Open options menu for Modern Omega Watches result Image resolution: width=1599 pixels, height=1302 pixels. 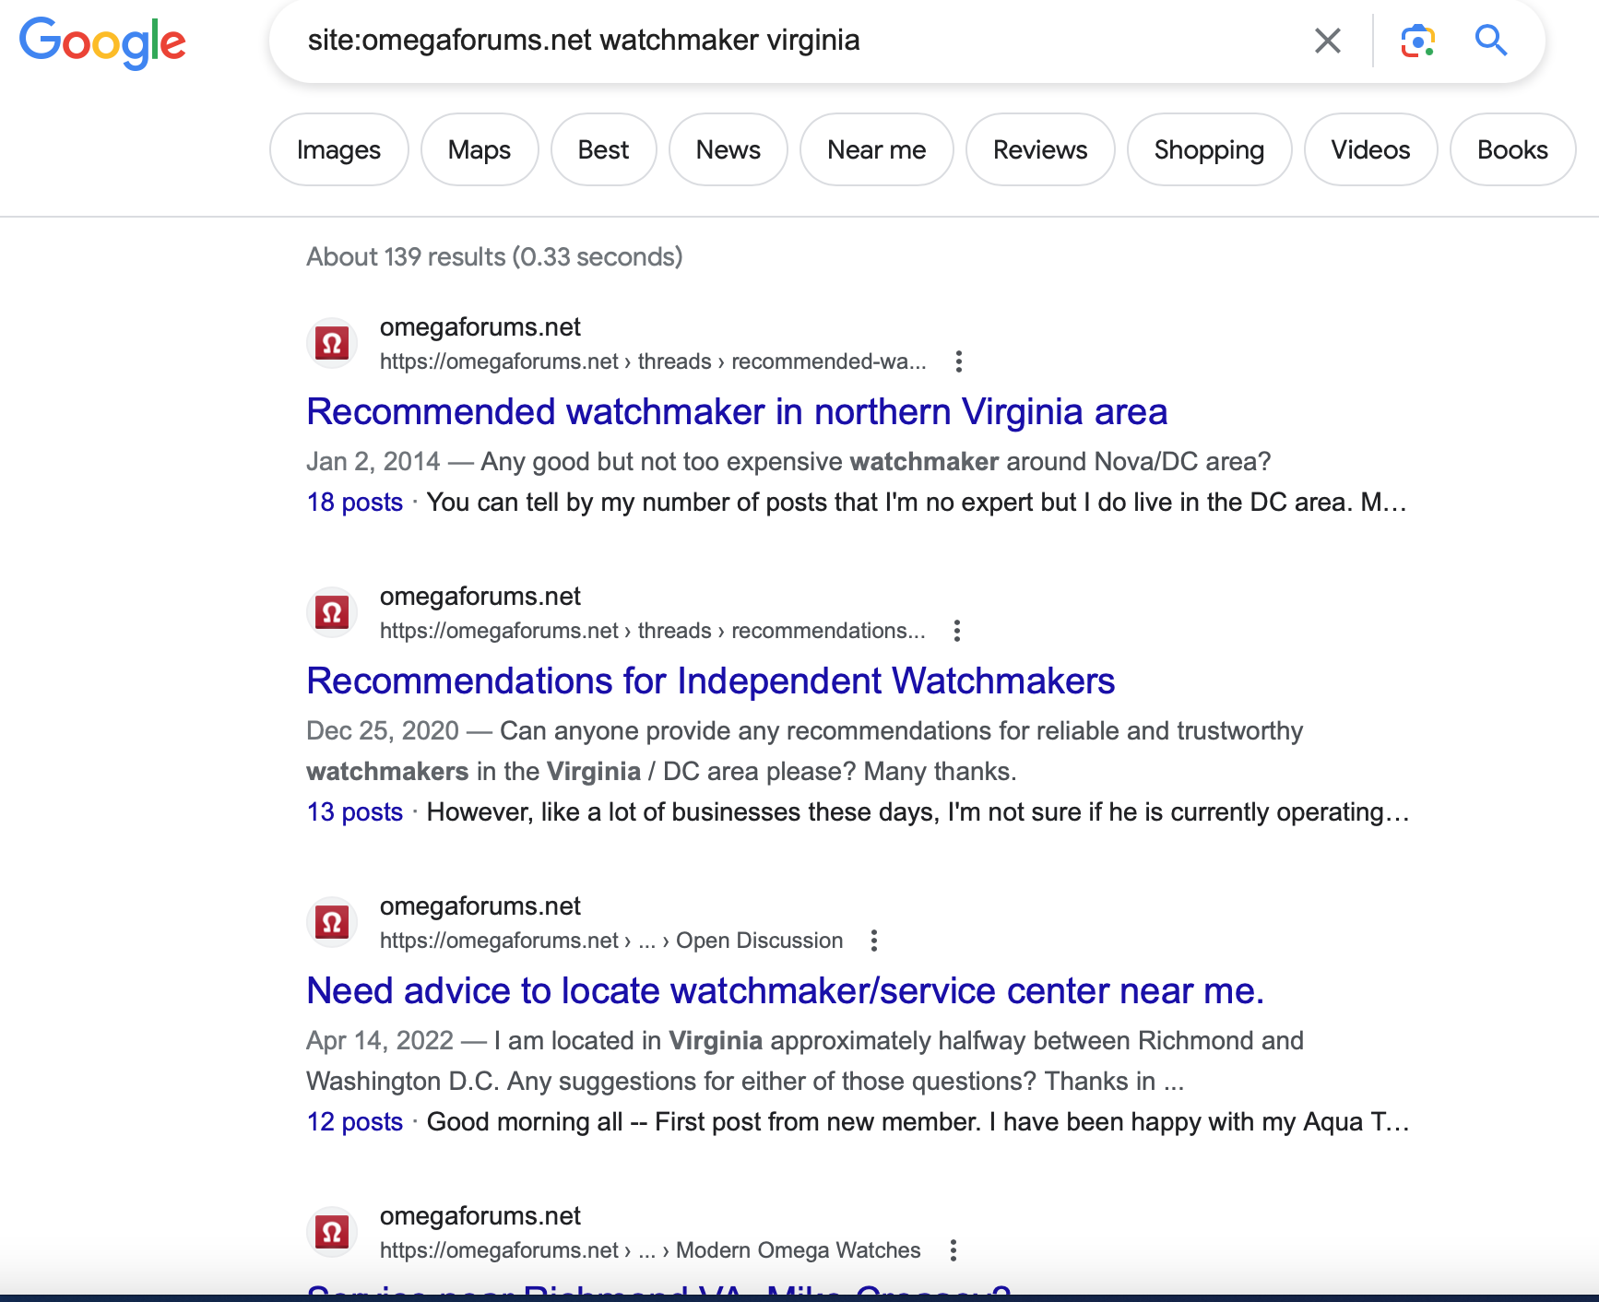click(953, 1250)
